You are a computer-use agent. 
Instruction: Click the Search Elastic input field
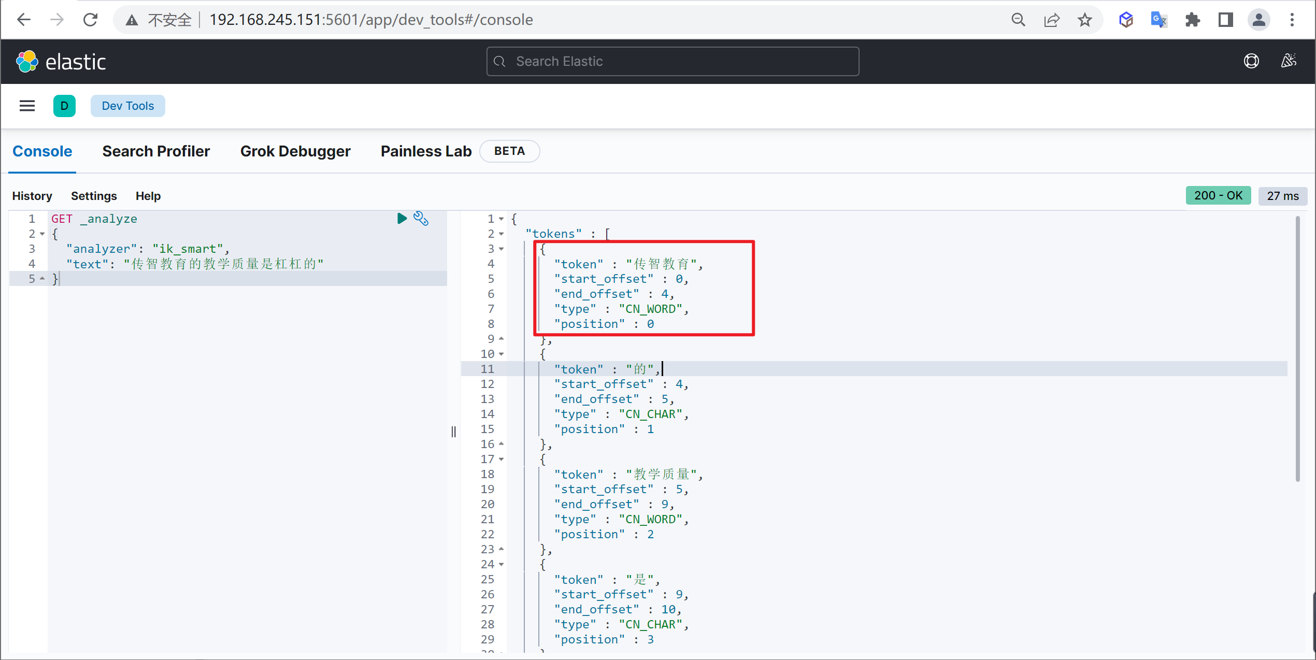click(x=673, y=62)
